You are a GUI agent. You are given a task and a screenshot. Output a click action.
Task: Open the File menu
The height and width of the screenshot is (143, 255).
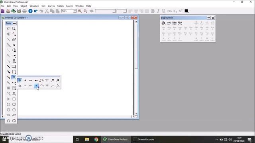tap(3, 6)
